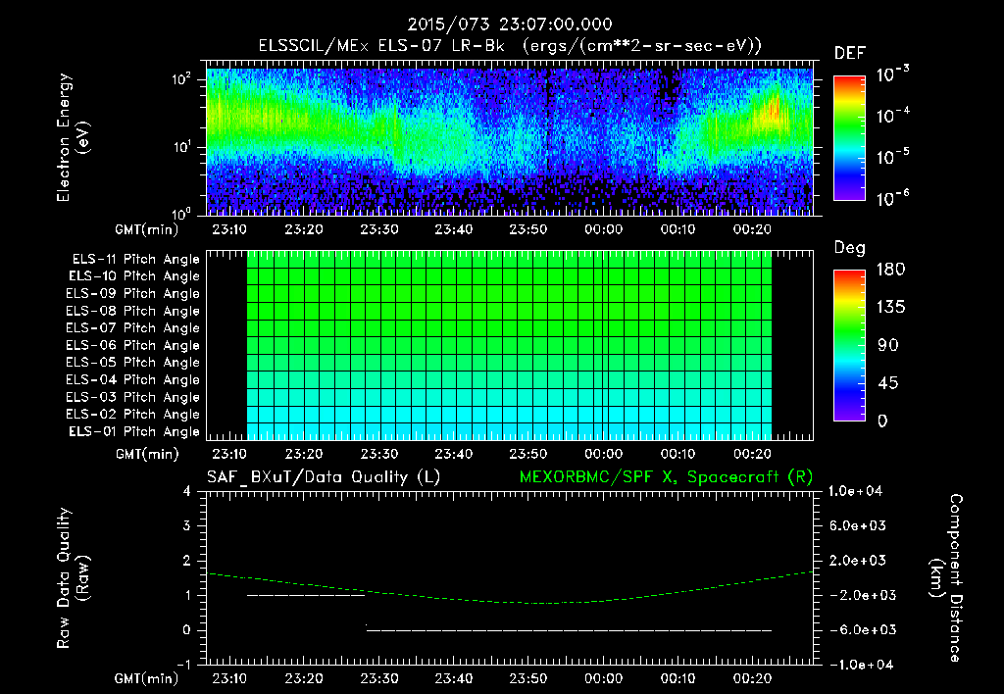Click the Component Distance (km) axis label
The width and height of the screenshot is (1004, 694).
pyautogui.click(x=946, y=578)
